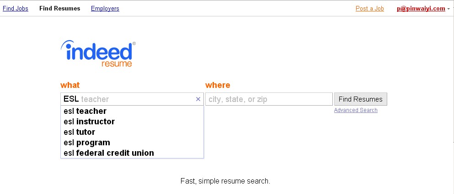454x194 pixels.
Task: Click the orange "where" label
Action: (x=218, y=85)
